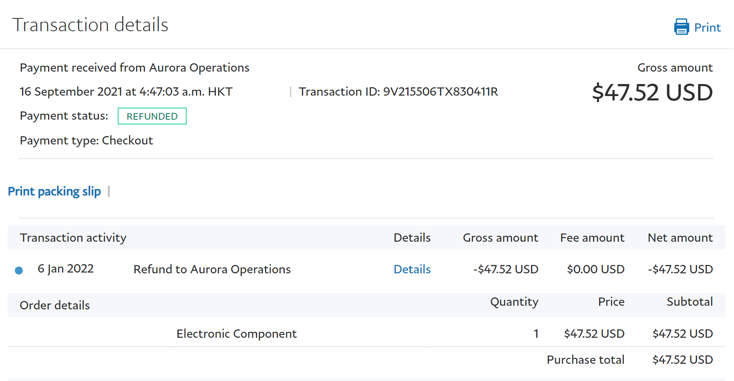Click the Net amount column header
The width and height of the screenshot is (734, 381).
pyautogui.click(x=680, y=238)
